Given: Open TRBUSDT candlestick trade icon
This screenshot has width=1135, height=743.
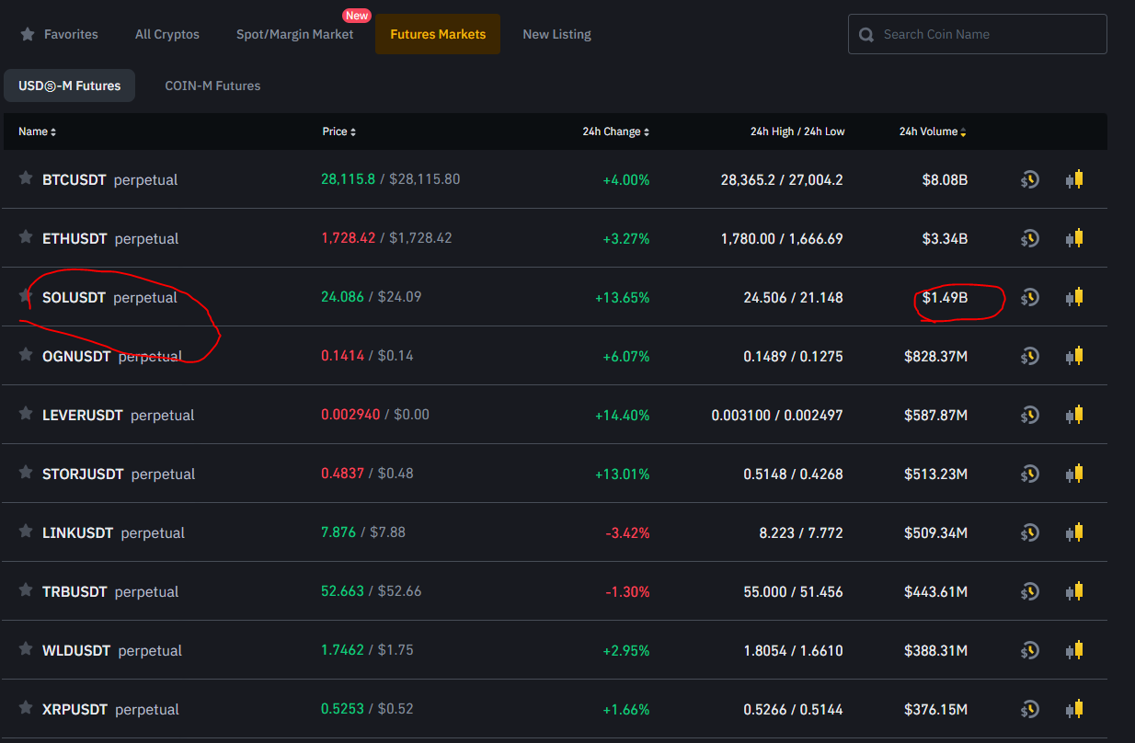Looking at the screenshot, I should point(1074,591).
